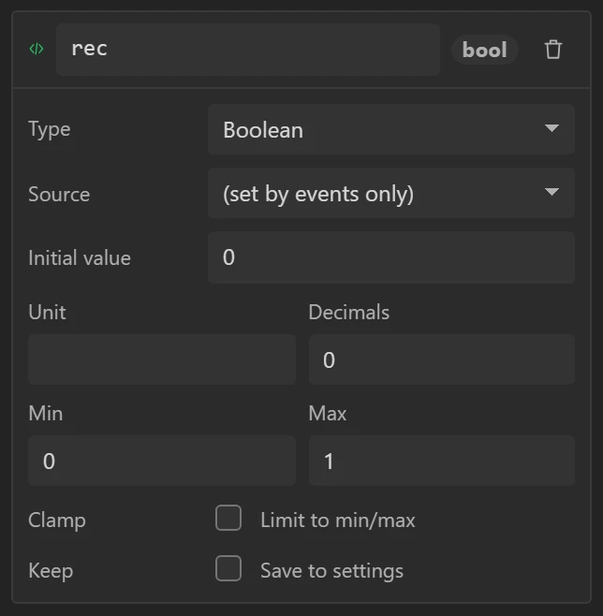Image resolution: width=603 pixels, height=616 pixels.
Task: Focus the empty Unit input field
Action: click(162, 359)
